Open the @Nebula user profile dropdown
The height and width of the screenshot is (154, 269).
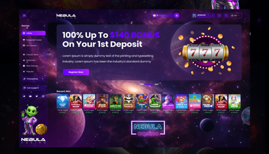(x=203, y=16)
